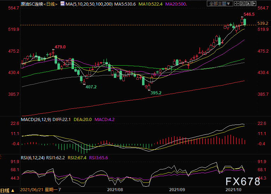Click the MA10:522.4 yellow legend value

pyautogui.click(x=150, y=4)
